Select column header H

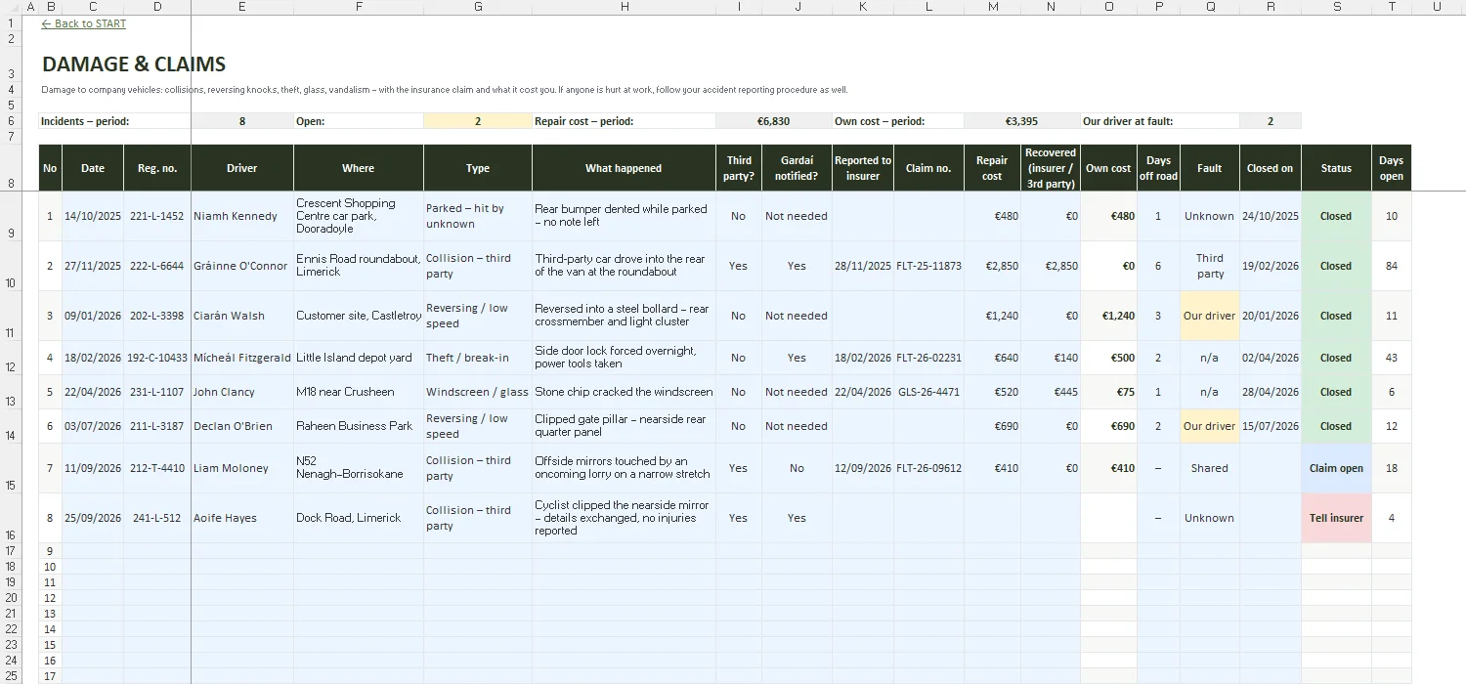pyautogui.click(x=624, y=7)
